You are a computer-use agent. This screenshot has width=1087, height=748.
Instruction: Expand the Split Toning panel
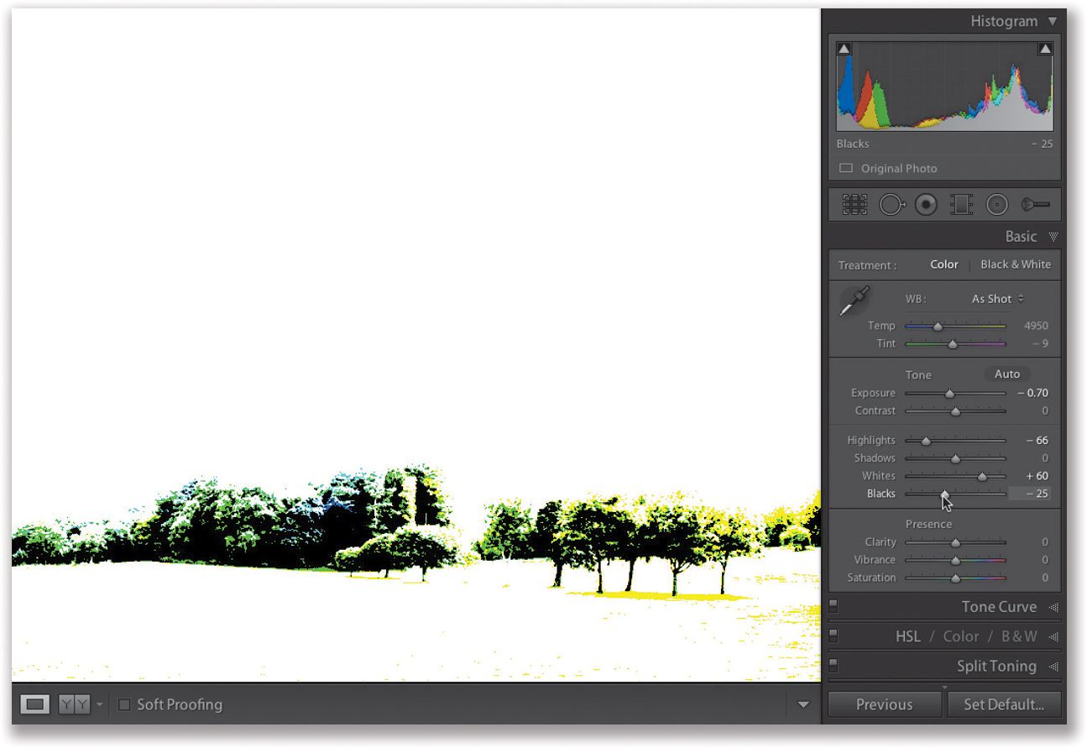point(1053,667)
